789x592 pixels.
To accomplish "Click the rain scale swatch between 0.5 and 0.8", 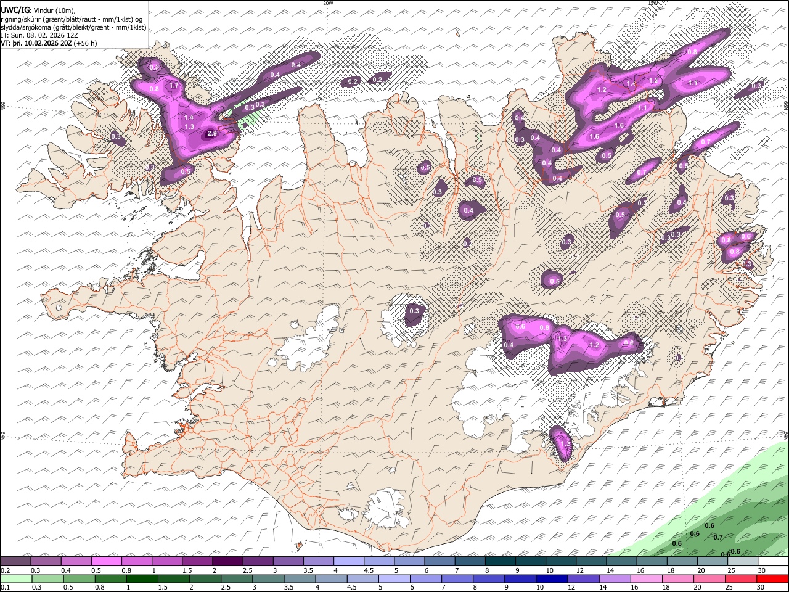I will tap(79, 579).
